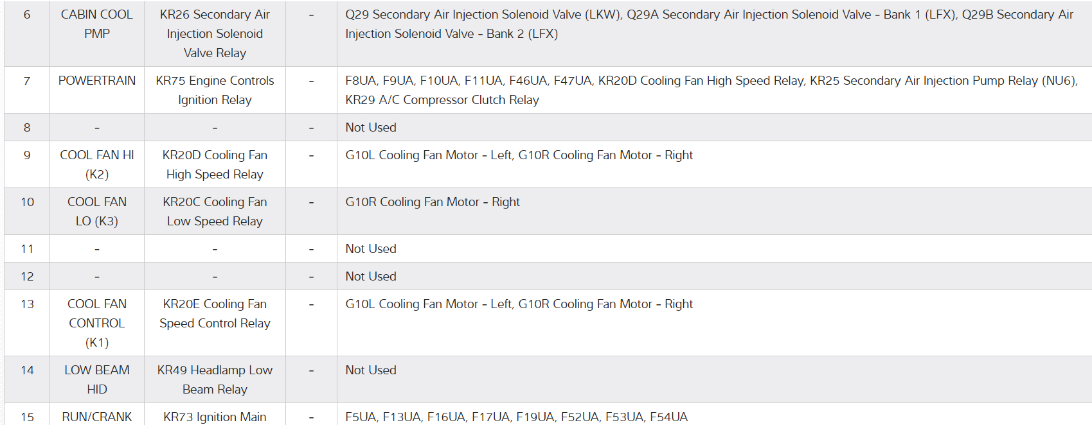Select the COOL FAN CONTROL (K1) cell
Image resolution: width=1092 pixels, height=425 pixels.
(97, 323)
